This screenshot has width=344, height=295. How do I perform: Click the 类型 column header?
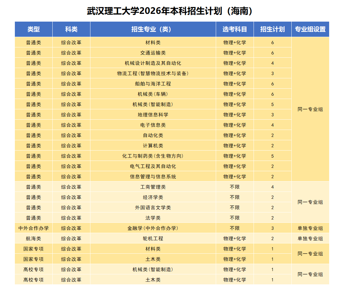pyautogui.click(x=34, y=29)
